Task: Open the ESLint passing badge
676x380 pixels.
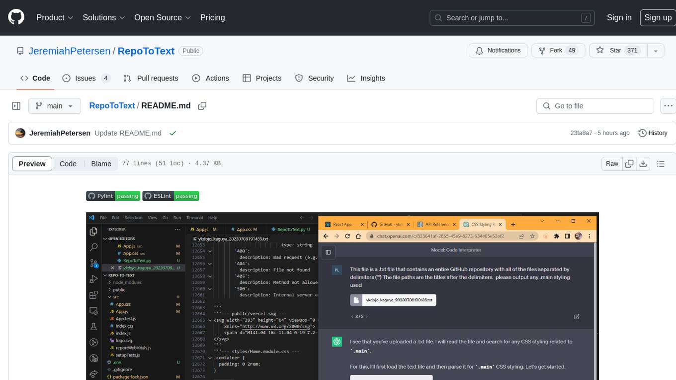Action: point(171,196)
